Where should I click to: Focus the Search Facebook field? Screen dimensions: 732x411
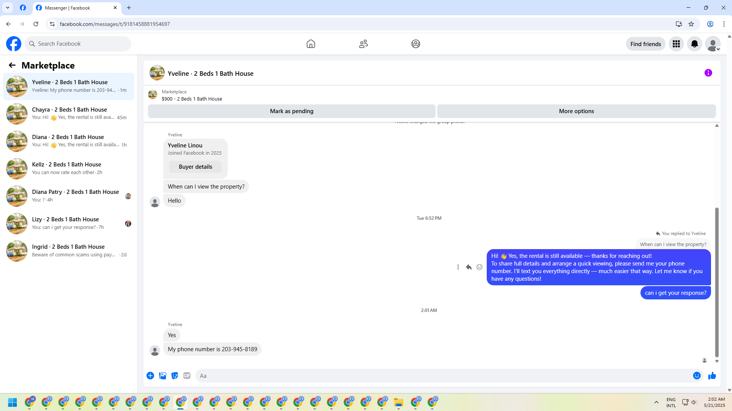point(78,44)
